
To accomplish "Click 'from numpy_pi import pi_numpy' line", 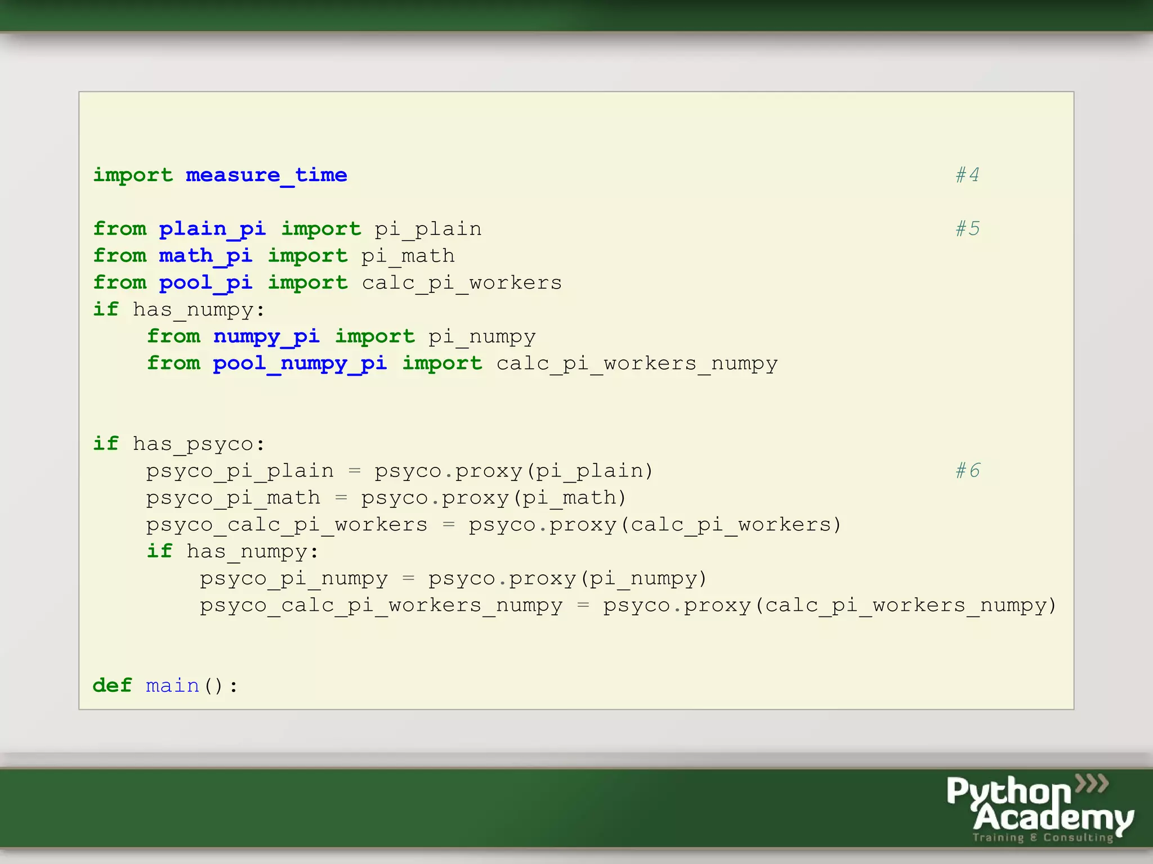I will [341, 337].
